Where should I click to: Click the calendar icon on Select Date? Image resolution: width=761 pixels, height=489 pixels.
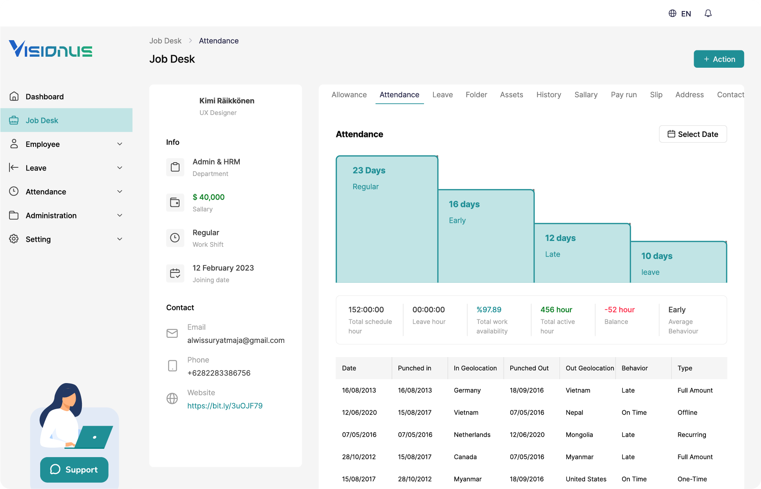pyautogui.click(x=672, y=134)
